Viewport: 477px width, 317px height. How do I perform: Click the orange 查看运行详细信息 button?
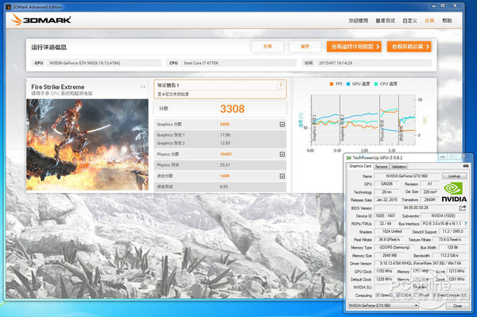354,47
